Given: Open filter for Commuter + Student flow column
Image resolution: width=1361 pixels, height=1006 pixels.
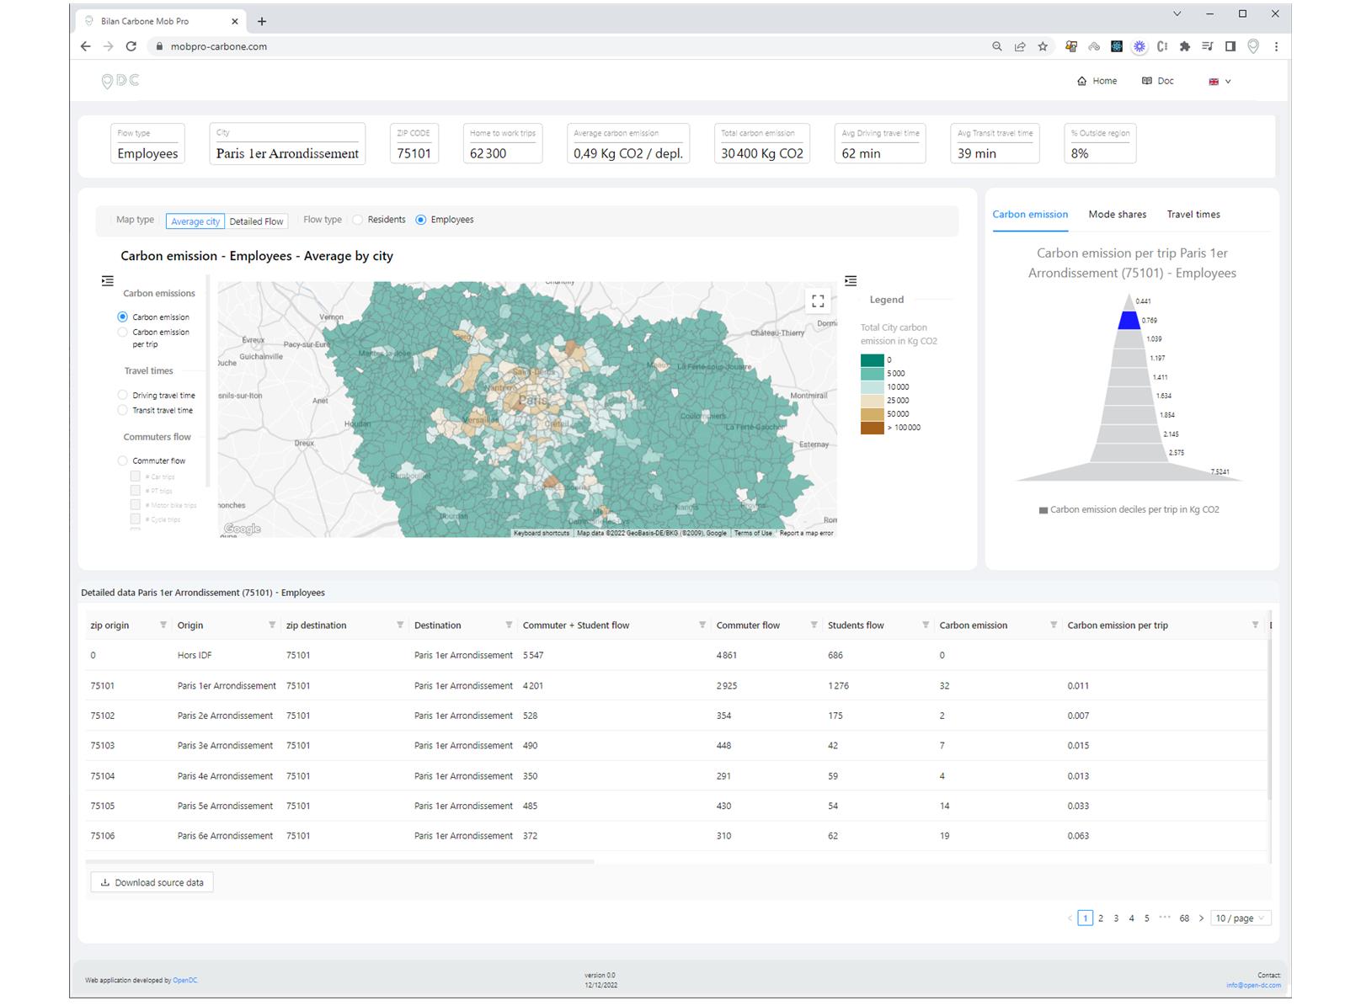Looking at the screenshot, I should click(x=702, y=625).
